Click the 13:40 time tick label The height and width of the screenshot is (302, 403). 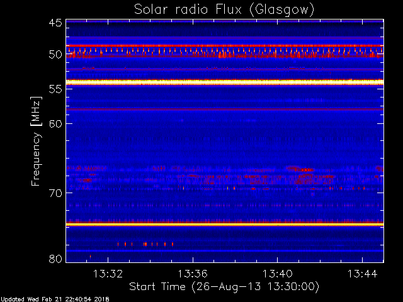coord(278,274)
